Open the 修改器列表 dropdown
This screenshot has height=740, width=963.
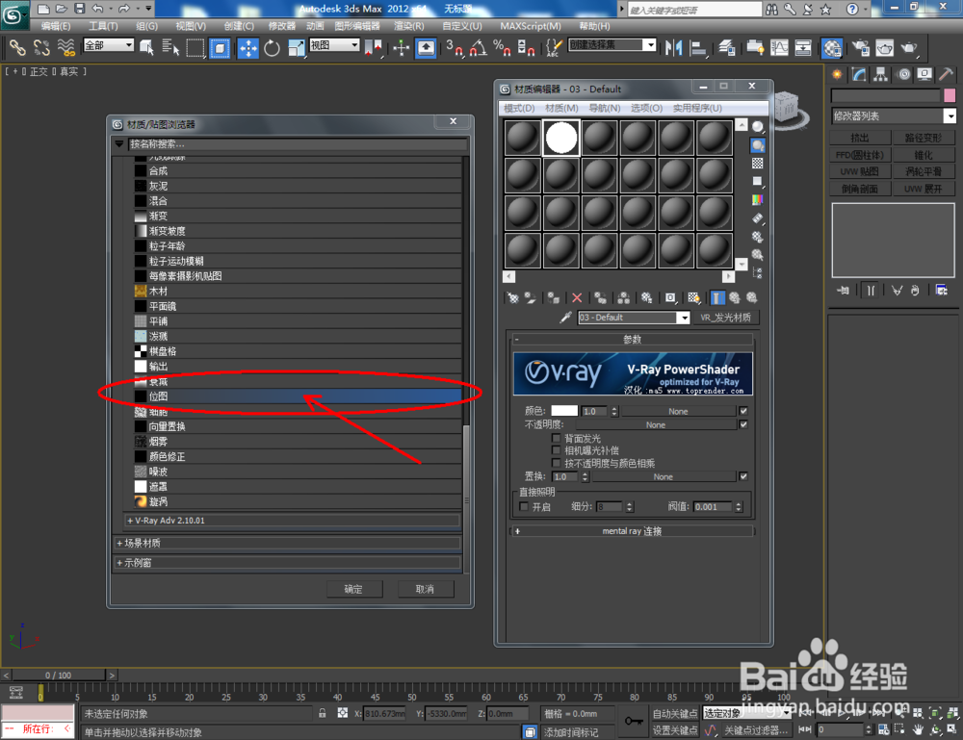pos(894,116)
